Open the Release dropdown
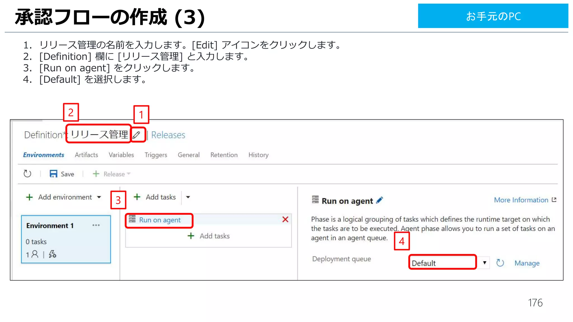The image size is (573, 322). point(129,174)
